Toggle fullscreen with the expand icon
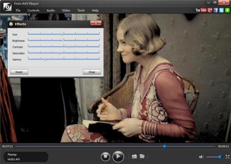The image size is (231, 164). pos(228,157)
